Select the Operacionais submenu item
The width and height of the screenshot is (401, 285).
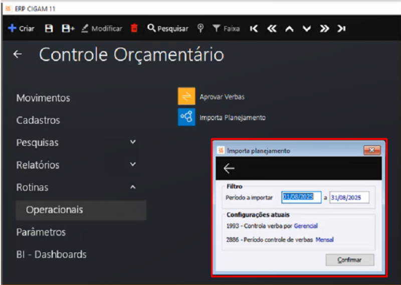81,210
